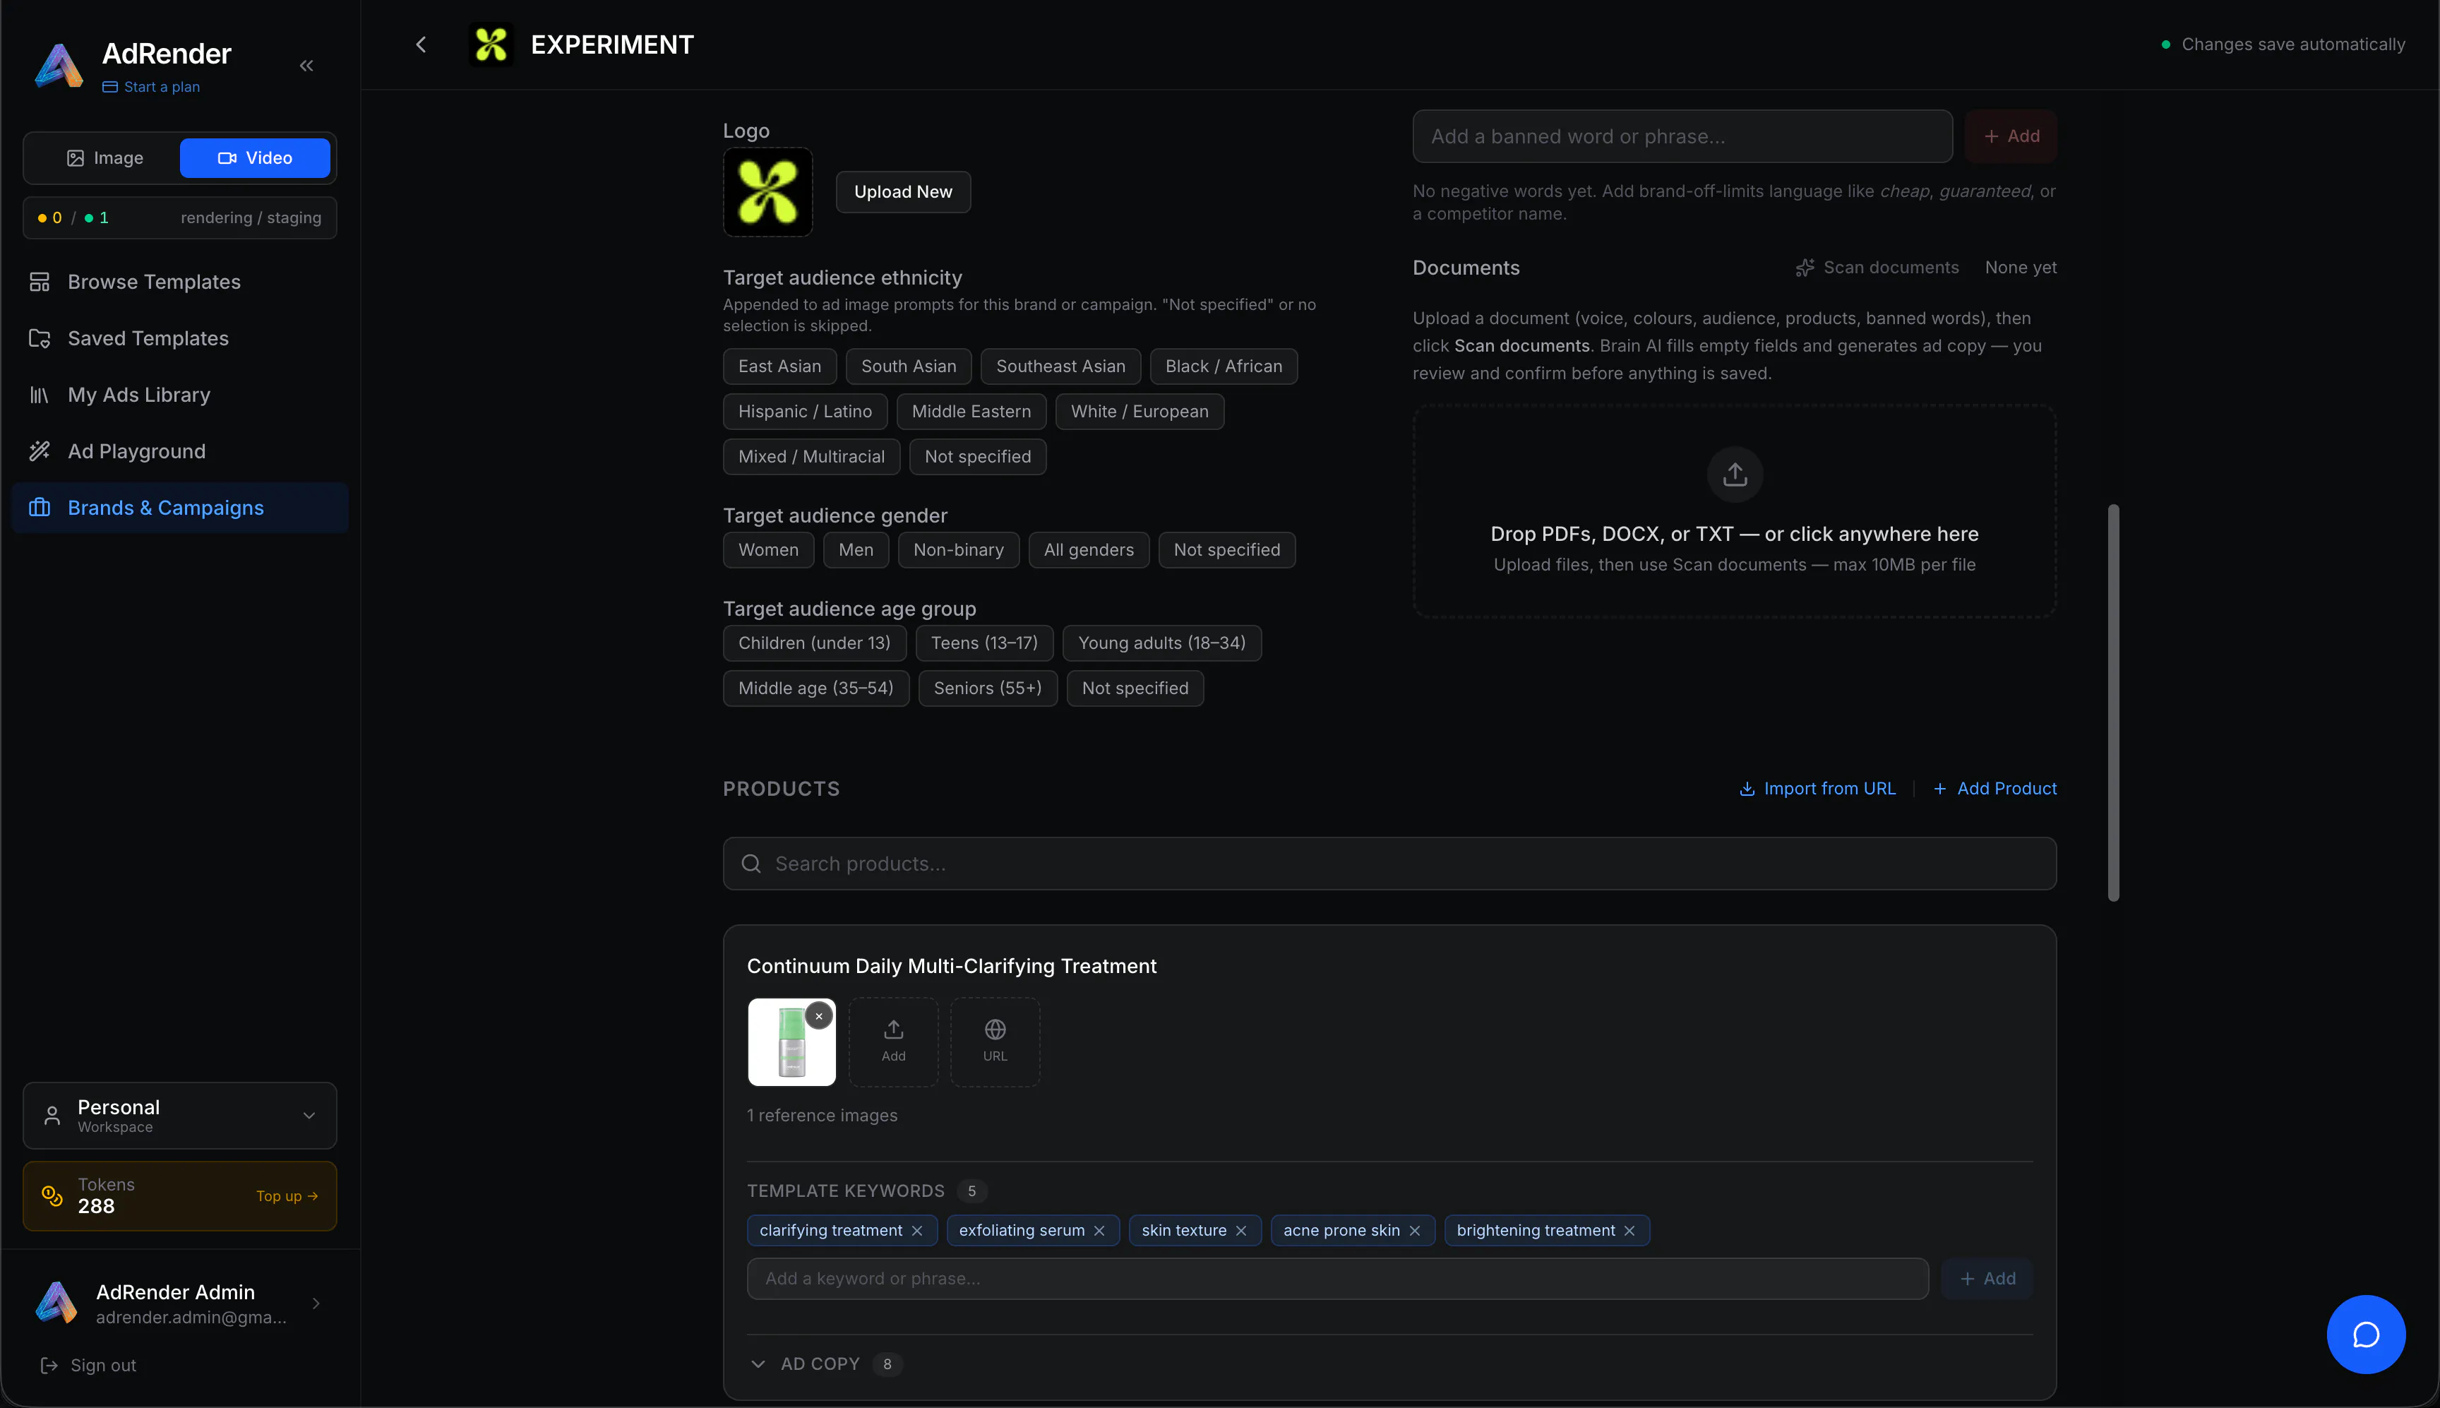Add reference image via URL tile
The width and height of the screenshot is (2440, 1408).
(x=995, y=1042)
